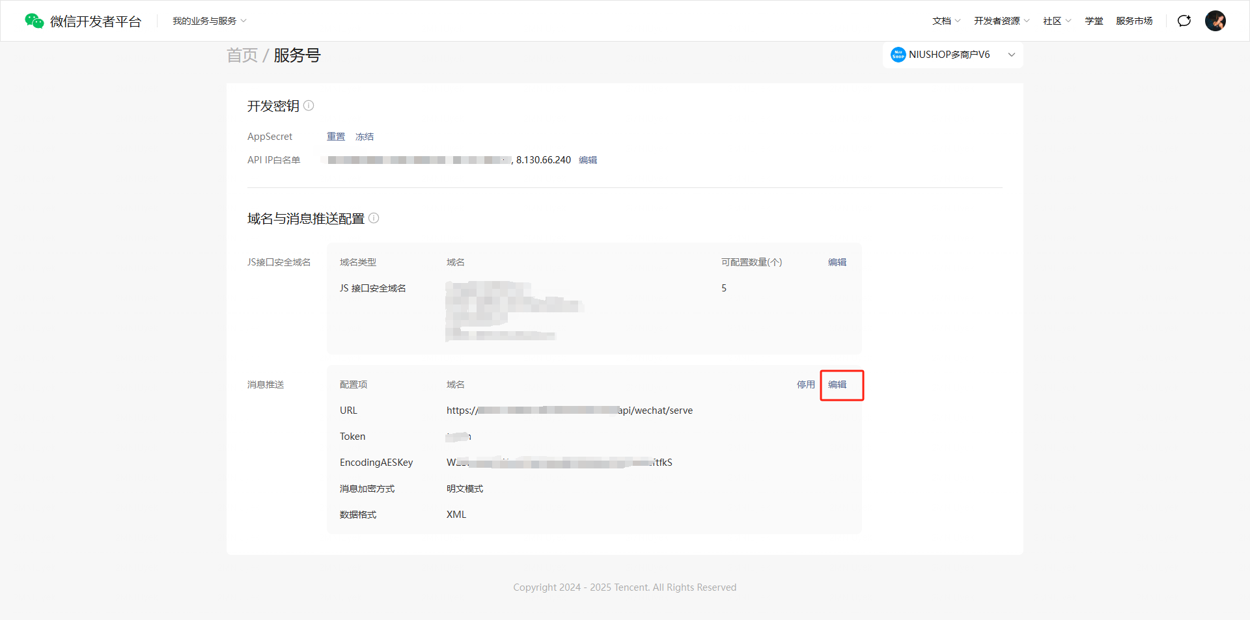Image resolution: width=1250 pixels, height=620 pixels.
Task: Open the 开发者资源 dropdown menu
Action: tap(1001, 21)
